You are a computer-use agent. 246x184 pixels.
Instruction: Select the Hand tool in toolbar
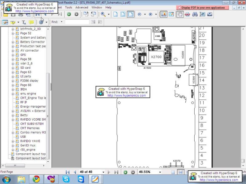(180, 14)
